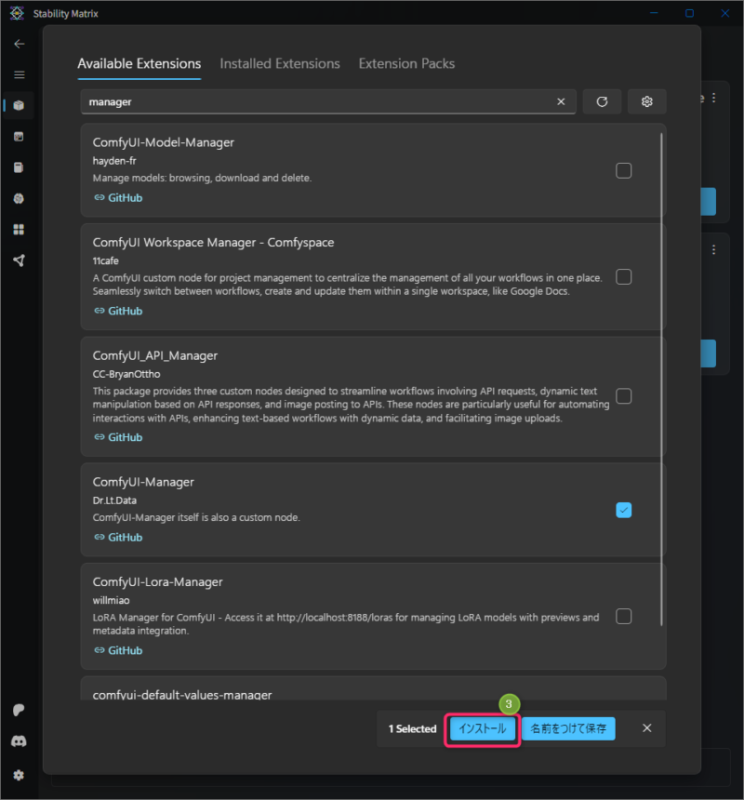
Task: Switch to Extension Packs tab
Action: [406, 64]
